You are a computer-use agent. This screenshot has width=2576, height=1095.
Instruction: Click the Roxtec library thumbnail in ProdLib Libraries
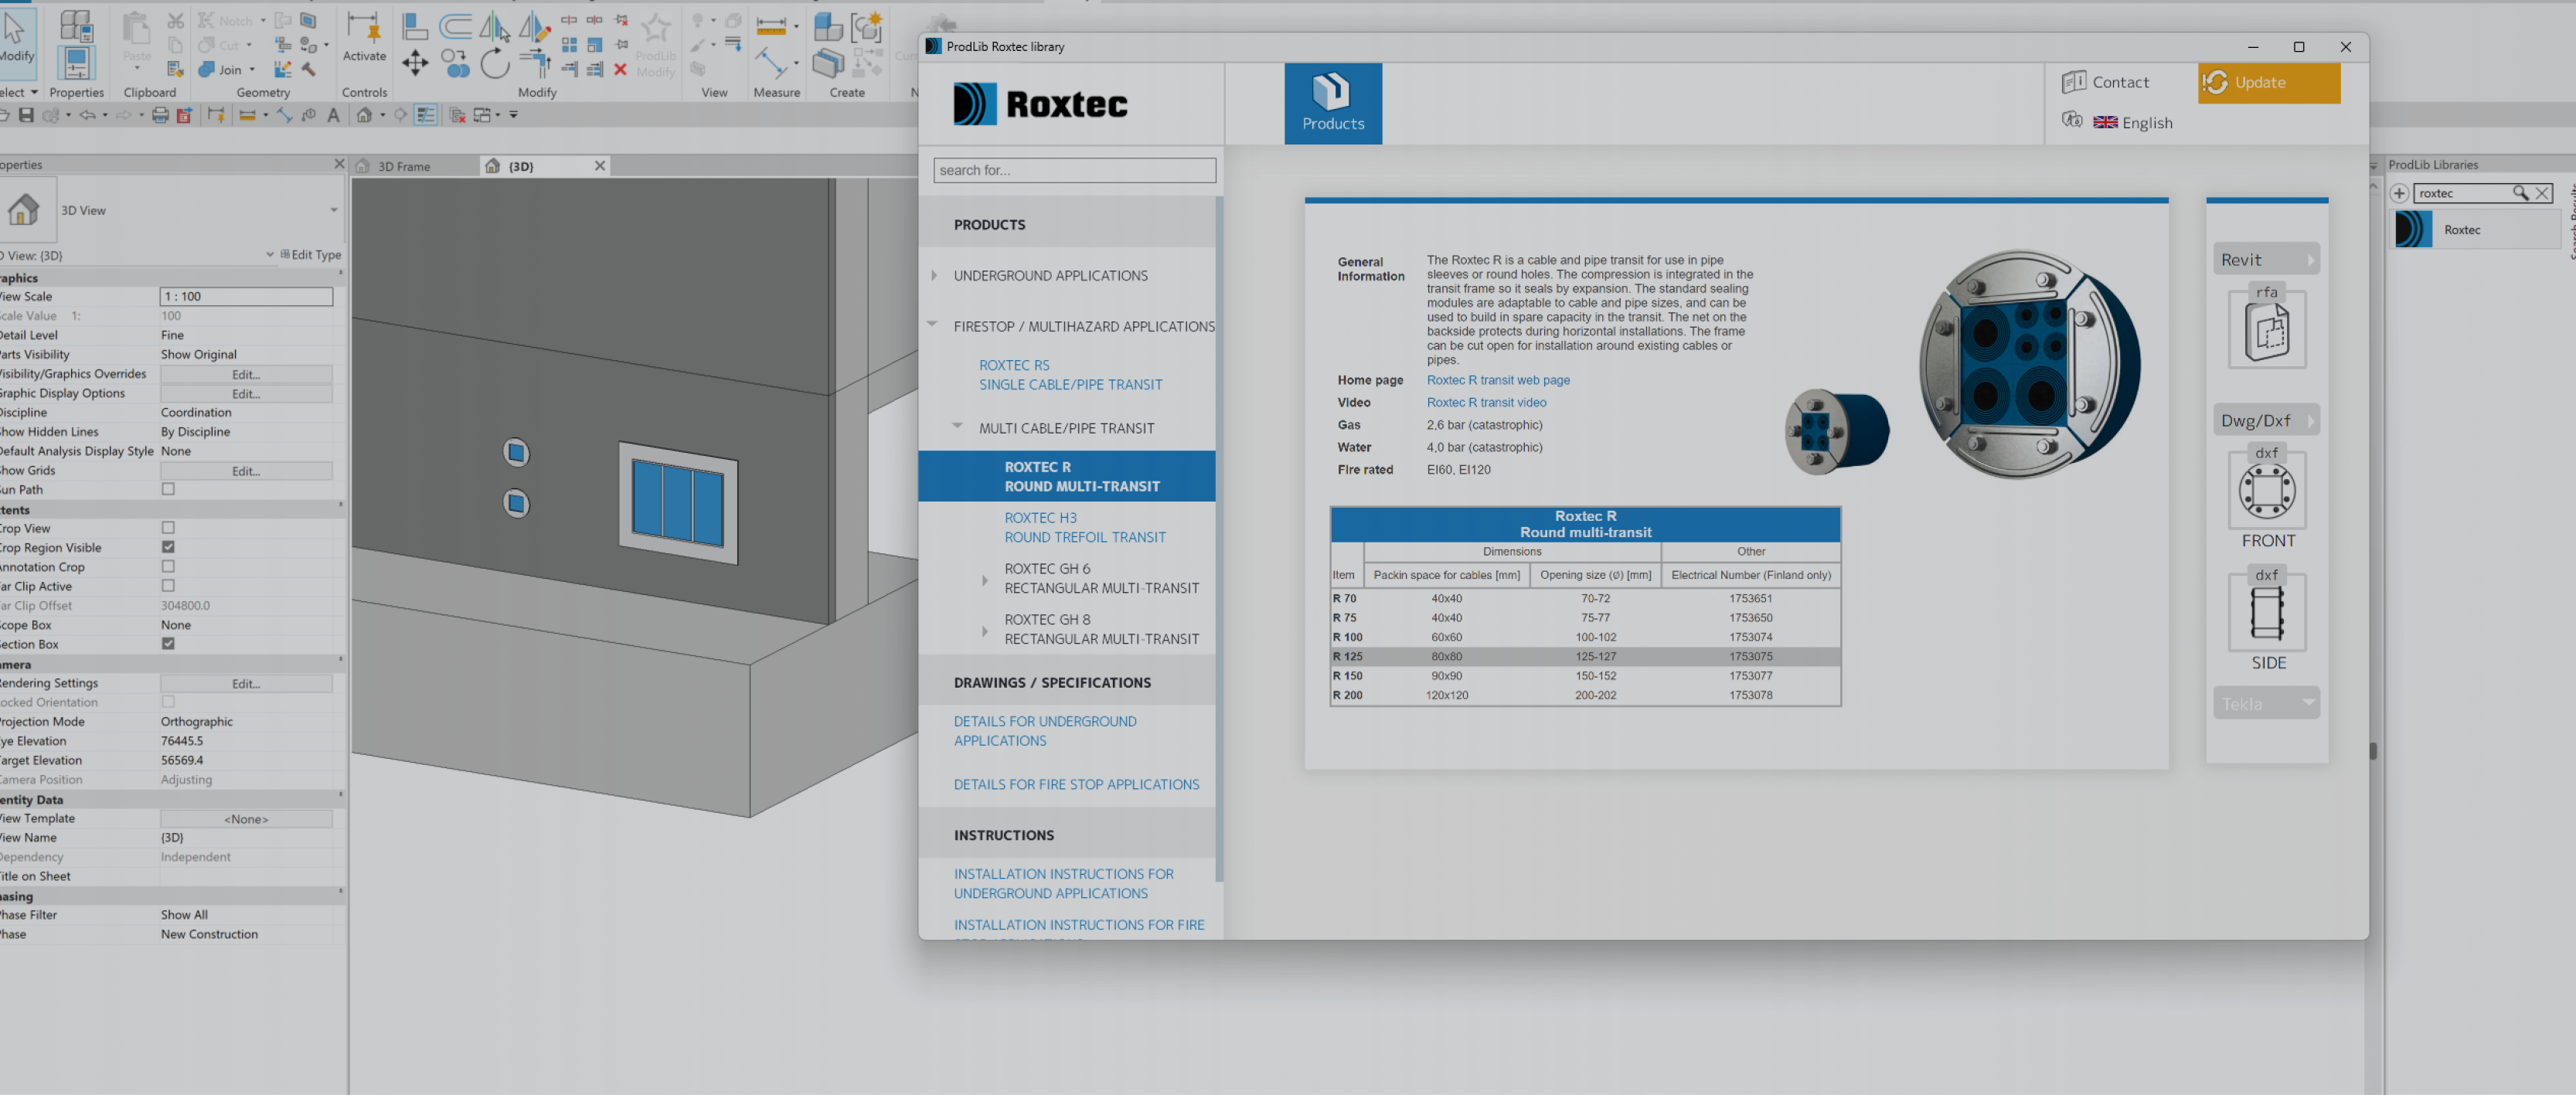pos(2412,230)
